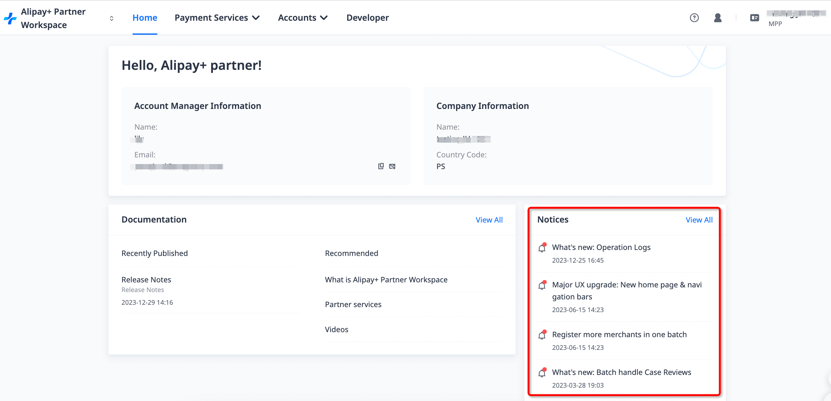Image resolution: width=831 pixels, height=401 pixels.
Task: Expand the Accounts dropdown menu
Action: [303, 18]
